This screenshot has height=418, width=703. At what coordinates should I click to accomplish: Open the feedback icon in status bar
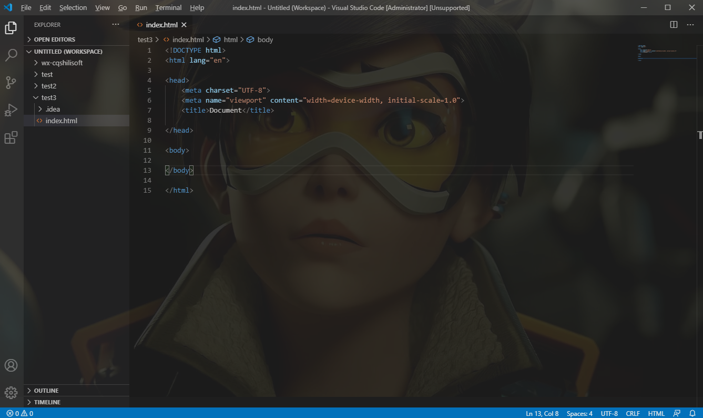677,413
